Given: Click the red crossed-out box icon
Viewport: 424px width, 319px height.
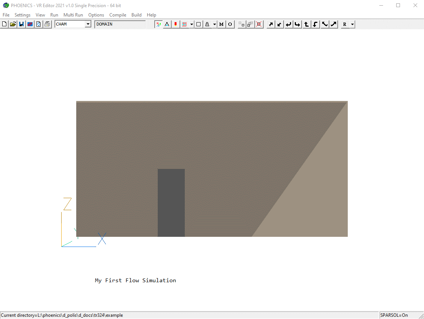Looking at the screenshot, I should [x=259, y=24].
